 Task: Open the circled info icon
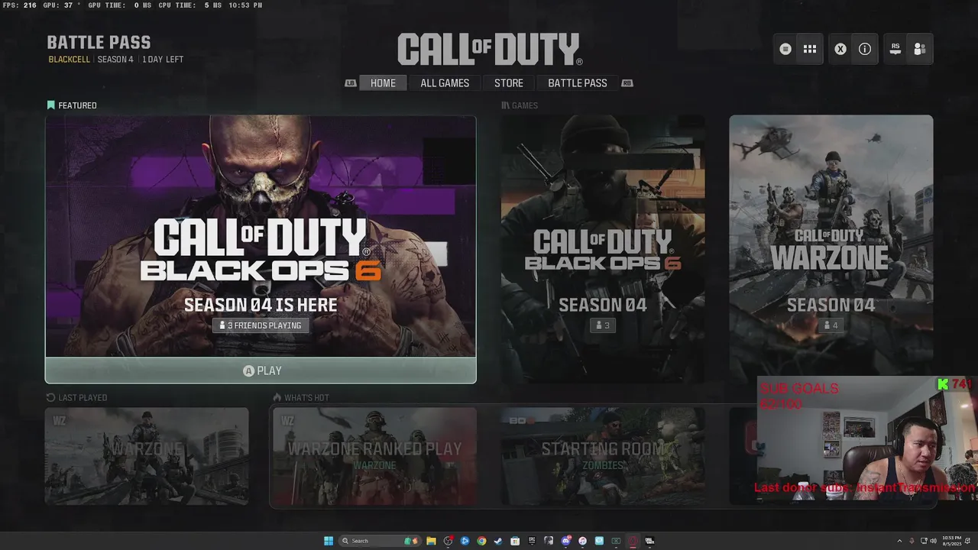click(865, 49)
